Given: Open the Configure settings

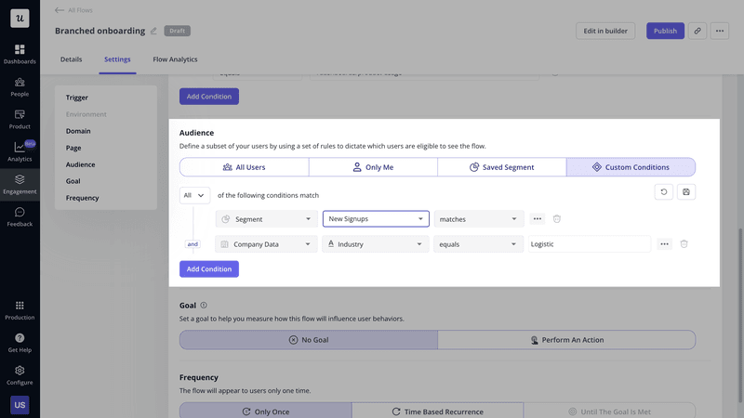Looking at the screenshot, I should pyautogui.click(x=20, y=375).
